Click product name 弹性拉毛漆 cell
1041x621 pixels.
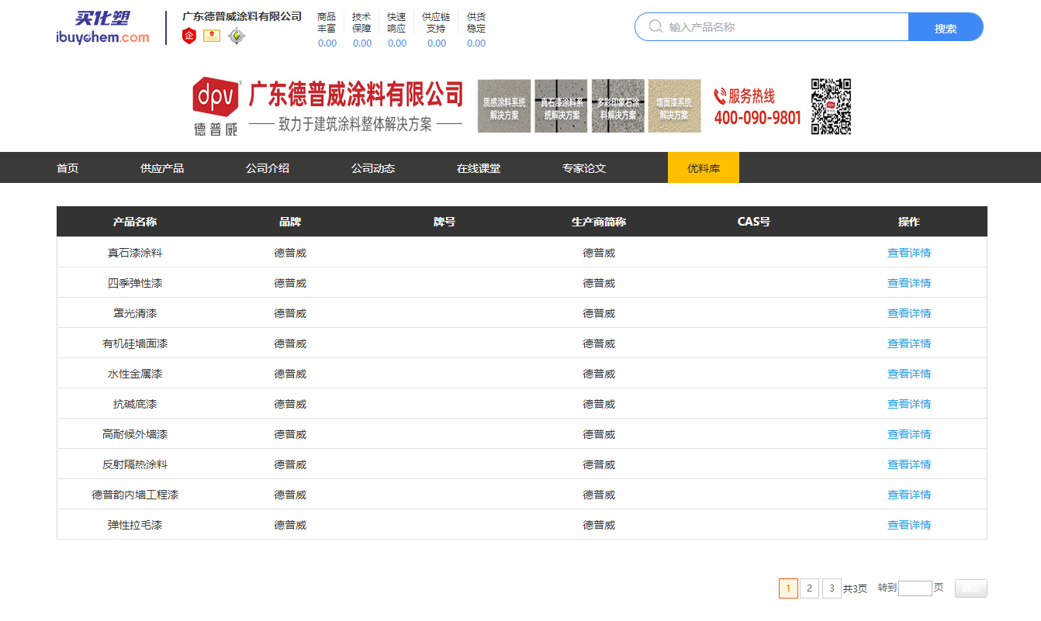click(x=135, y=525)
